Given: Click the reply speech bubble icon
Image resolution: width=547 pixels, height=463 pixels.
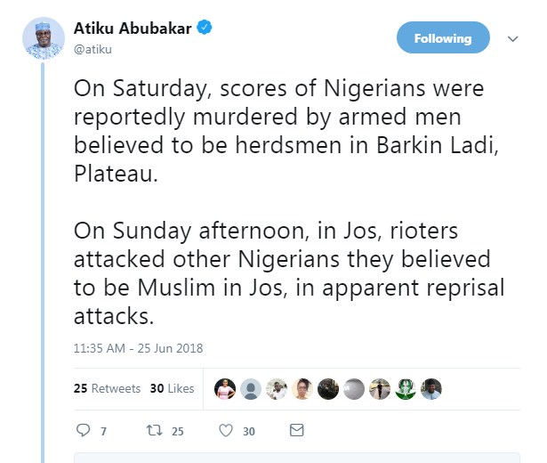Looking at the screenshot, I should pos(84,431).
